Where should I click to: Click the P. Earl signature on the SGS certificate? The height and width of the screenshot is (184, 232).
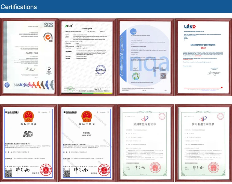tap(30, 69)
